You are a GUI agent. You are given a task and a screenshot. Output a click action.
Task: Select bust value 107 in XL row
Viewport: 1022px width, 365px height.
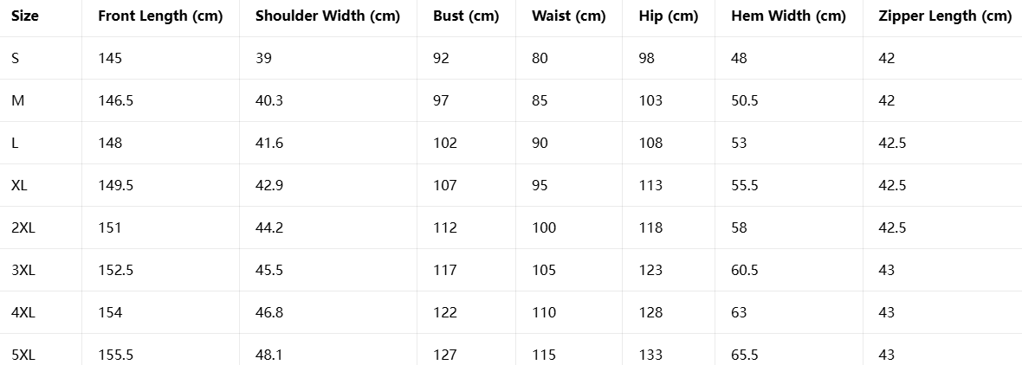(x=445, y=185)
